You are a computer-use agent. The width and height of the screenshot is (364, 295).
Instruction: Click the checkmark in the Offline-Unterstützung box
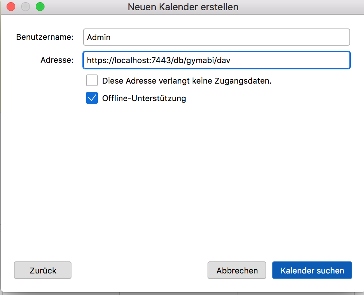[x=92, y=98]
